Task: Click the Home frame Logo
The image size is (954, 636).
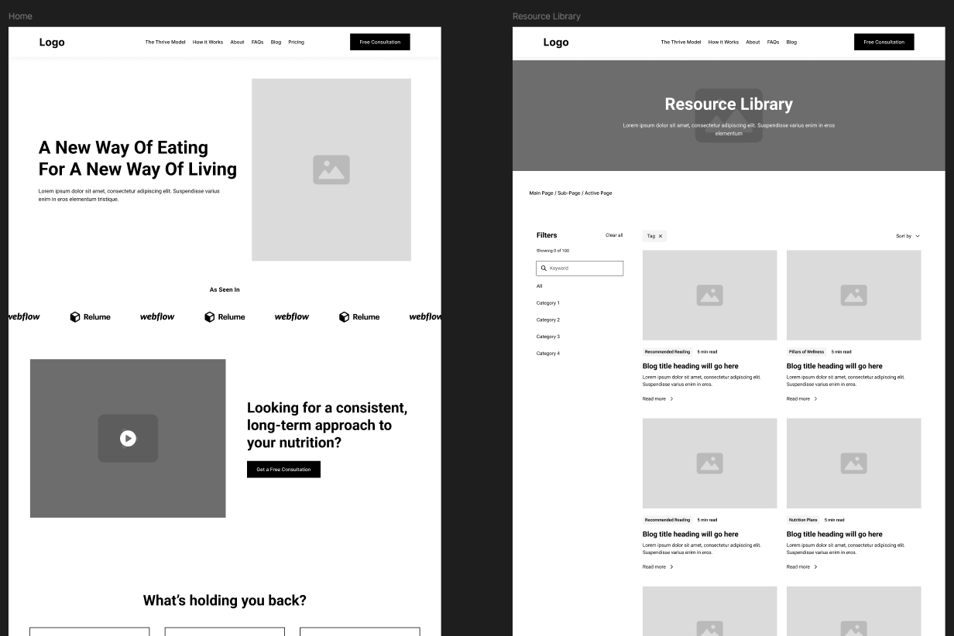Action: click(52, 43)
